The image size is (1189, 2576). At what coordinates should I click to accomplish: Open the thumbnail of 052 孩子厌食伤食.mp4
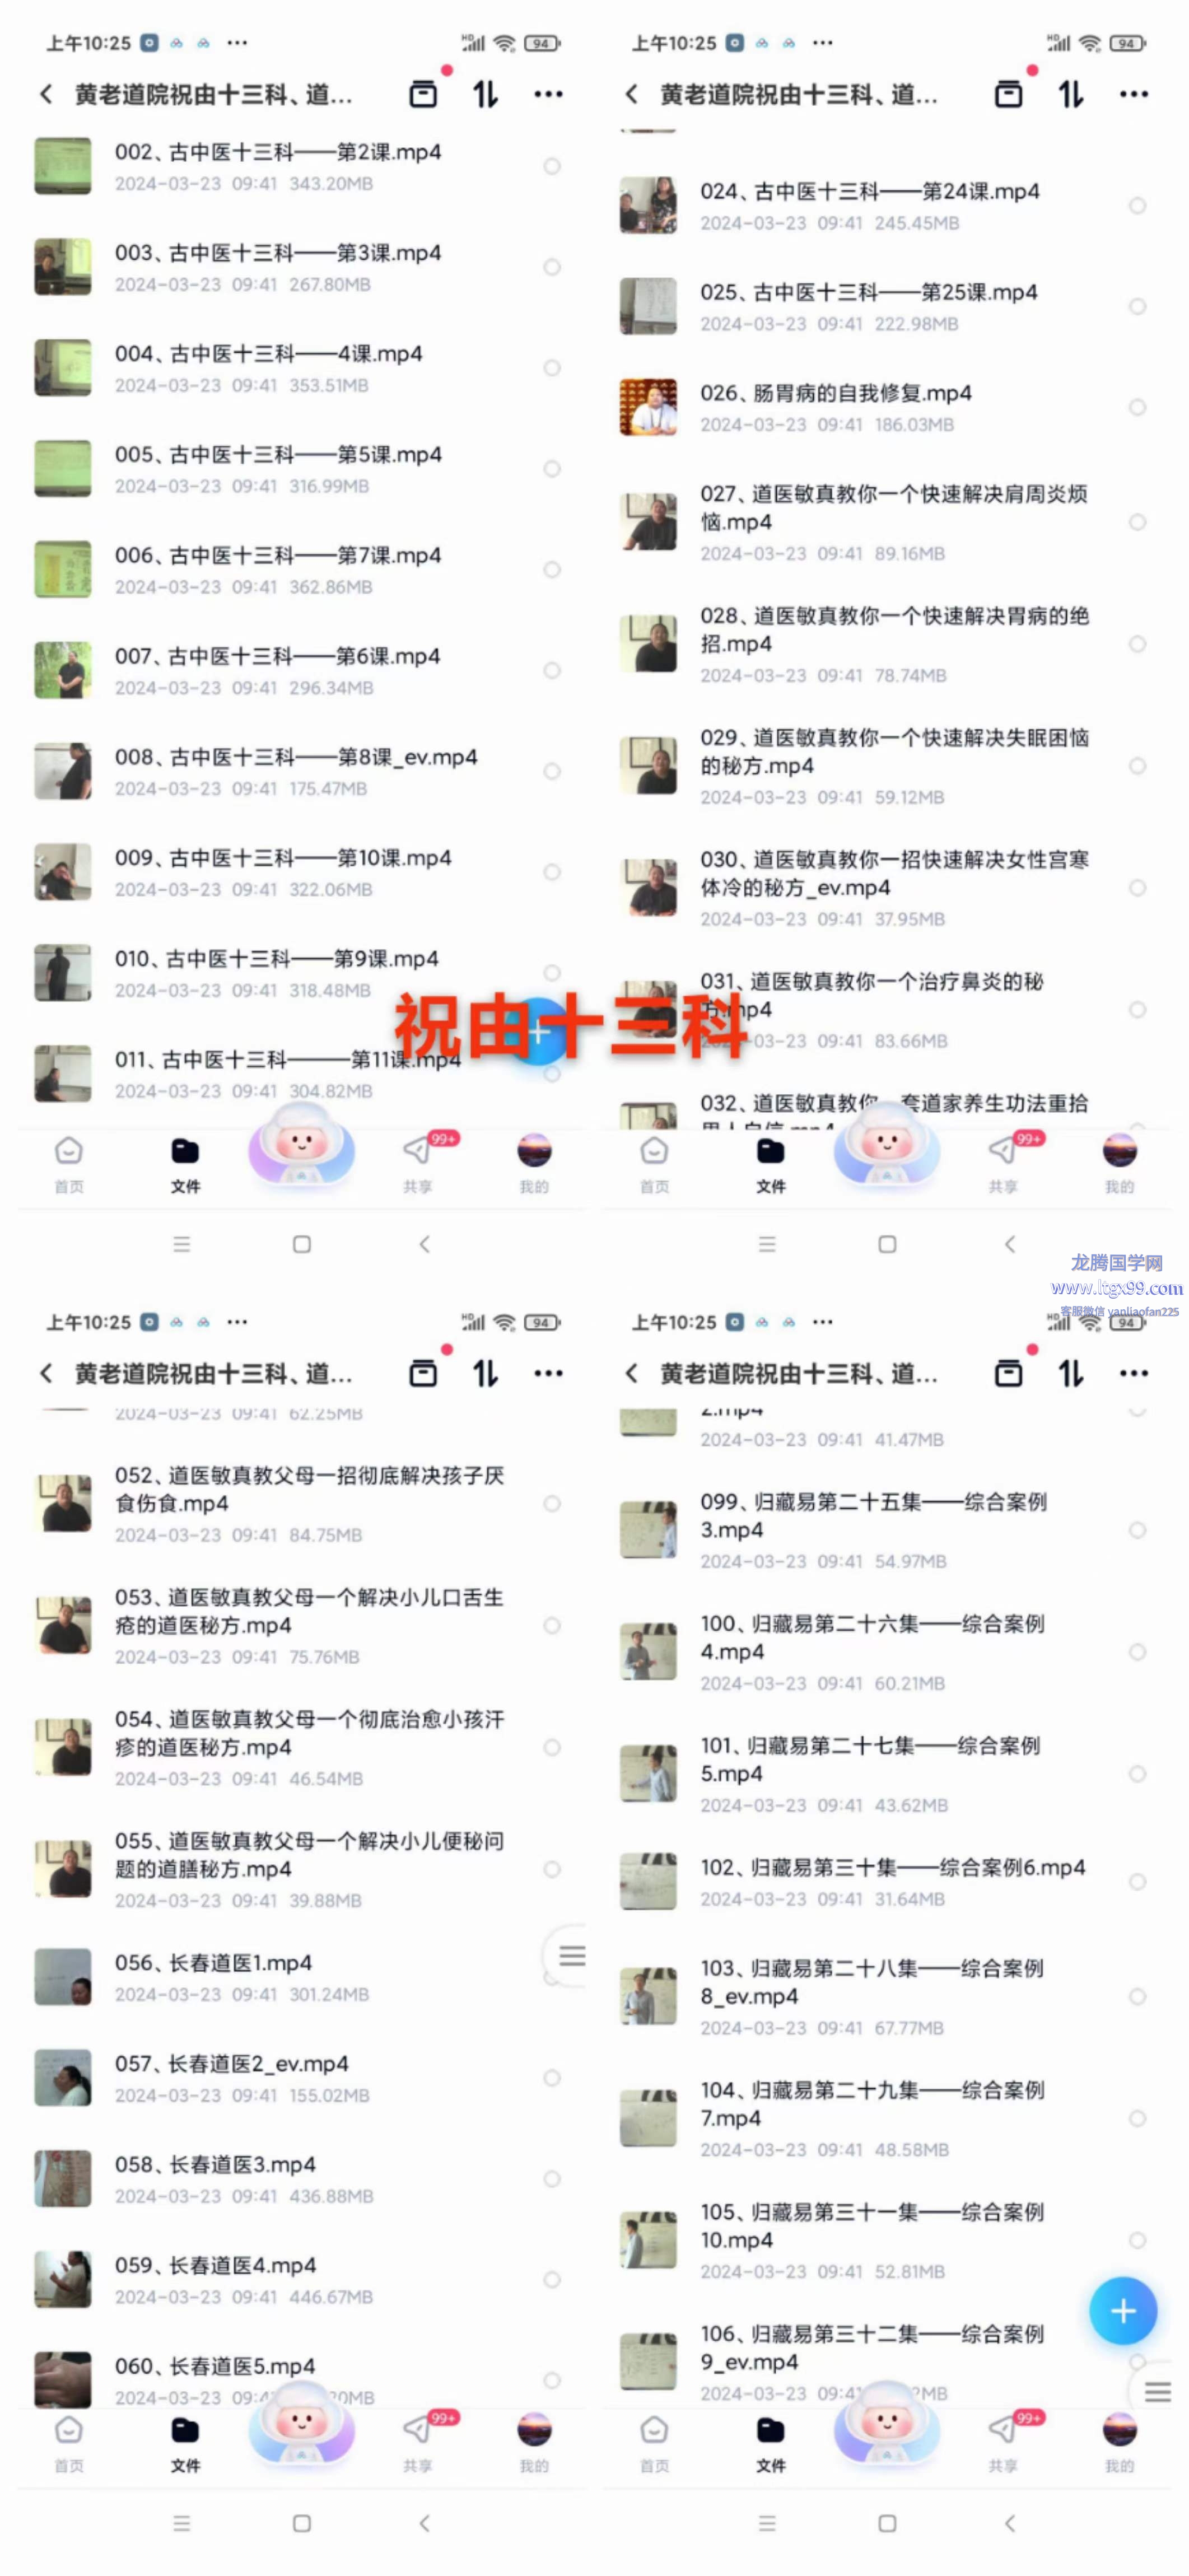click(63, 1503)
